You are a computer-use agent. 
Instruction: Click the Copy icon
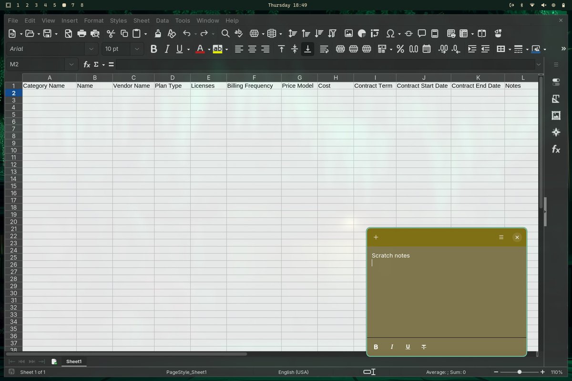(x=124, y=33)
